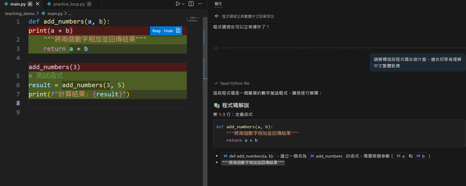This screenshot has height=186, width=466.
Task: Click the split editor icon
Action: [191, 4]
